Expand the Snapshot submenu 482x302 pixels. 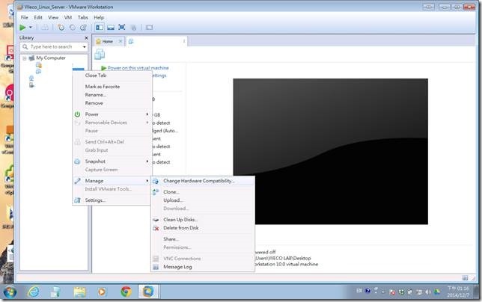[x=112, y=161]
